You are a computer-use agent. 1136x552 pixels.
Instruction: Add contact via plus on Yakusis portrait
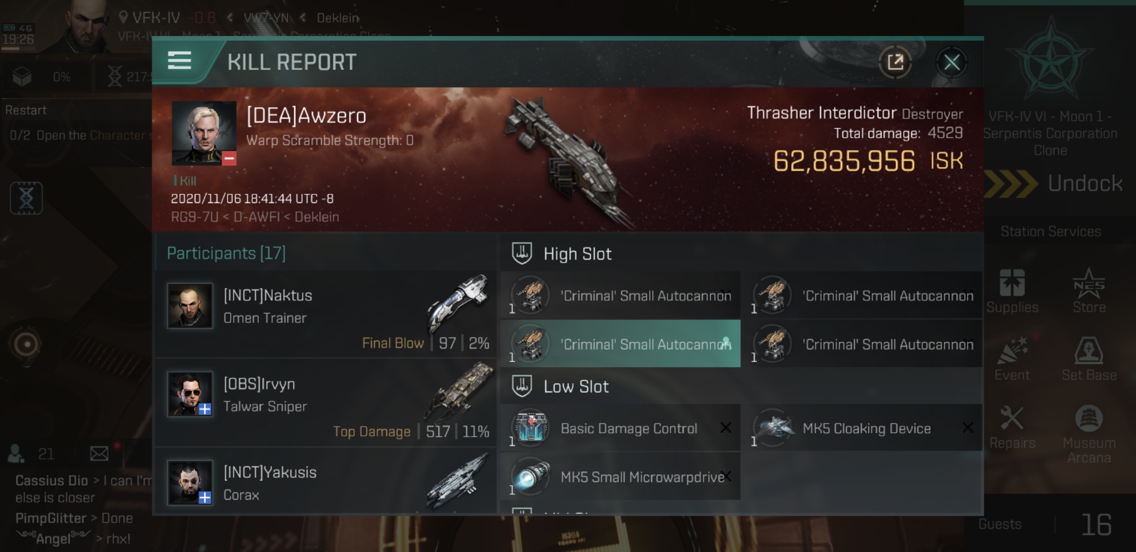point(205,497)
